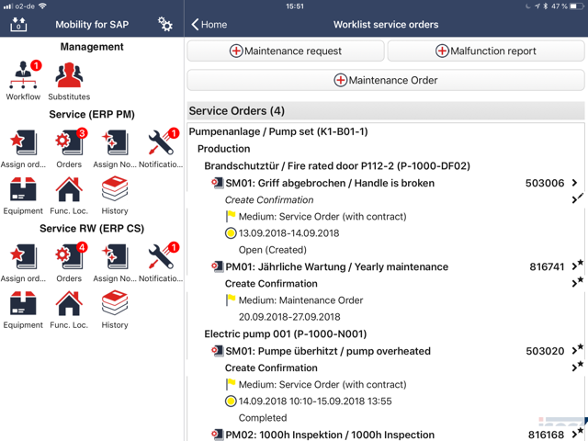
Task: Go back to Home
Action: (209, 25)
